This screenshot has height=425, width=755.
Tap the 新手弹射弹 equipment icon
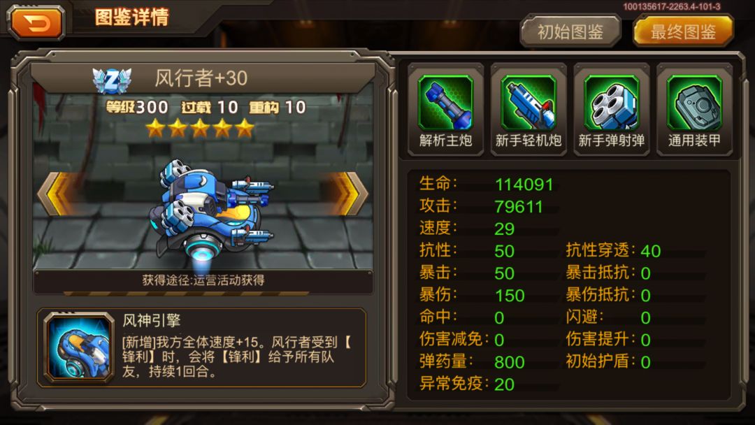(611, 102)
